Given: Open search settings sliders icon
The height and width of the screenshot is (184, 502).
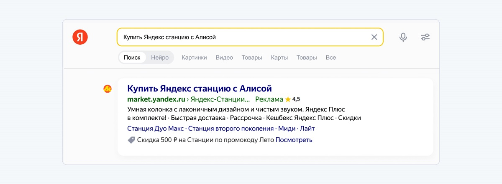Looking at the screenshot, I should pos(425,37).
